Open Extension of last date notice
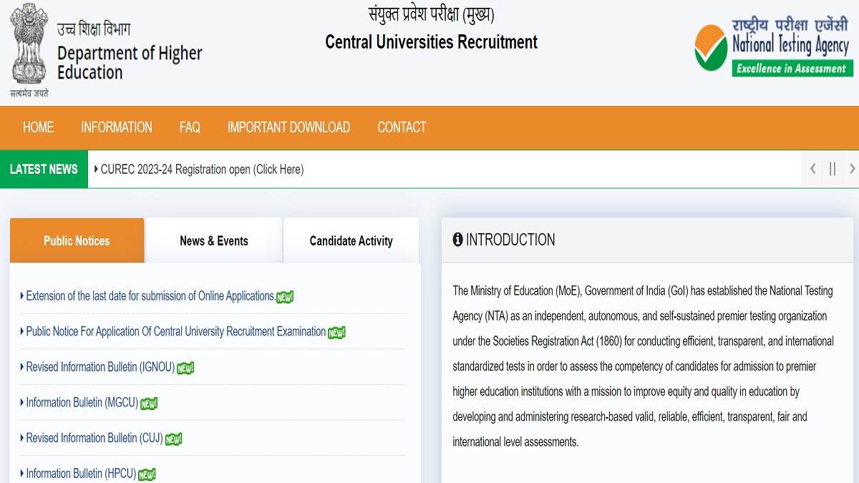 coord(150,296)
